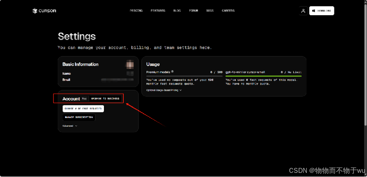This screenshot has width=367, height=177.
Task: Click the Account heading
Action: (x=71, y=99)
